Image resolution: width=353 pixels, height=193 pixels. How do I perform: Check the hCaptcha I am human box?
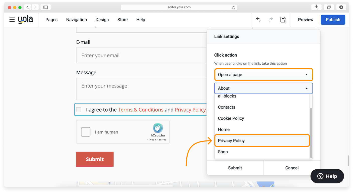[x=86, y=132]
